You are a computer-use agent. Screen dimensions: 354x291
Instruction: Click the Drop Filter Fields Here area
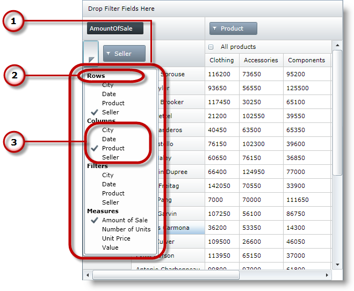pos(121,9)
